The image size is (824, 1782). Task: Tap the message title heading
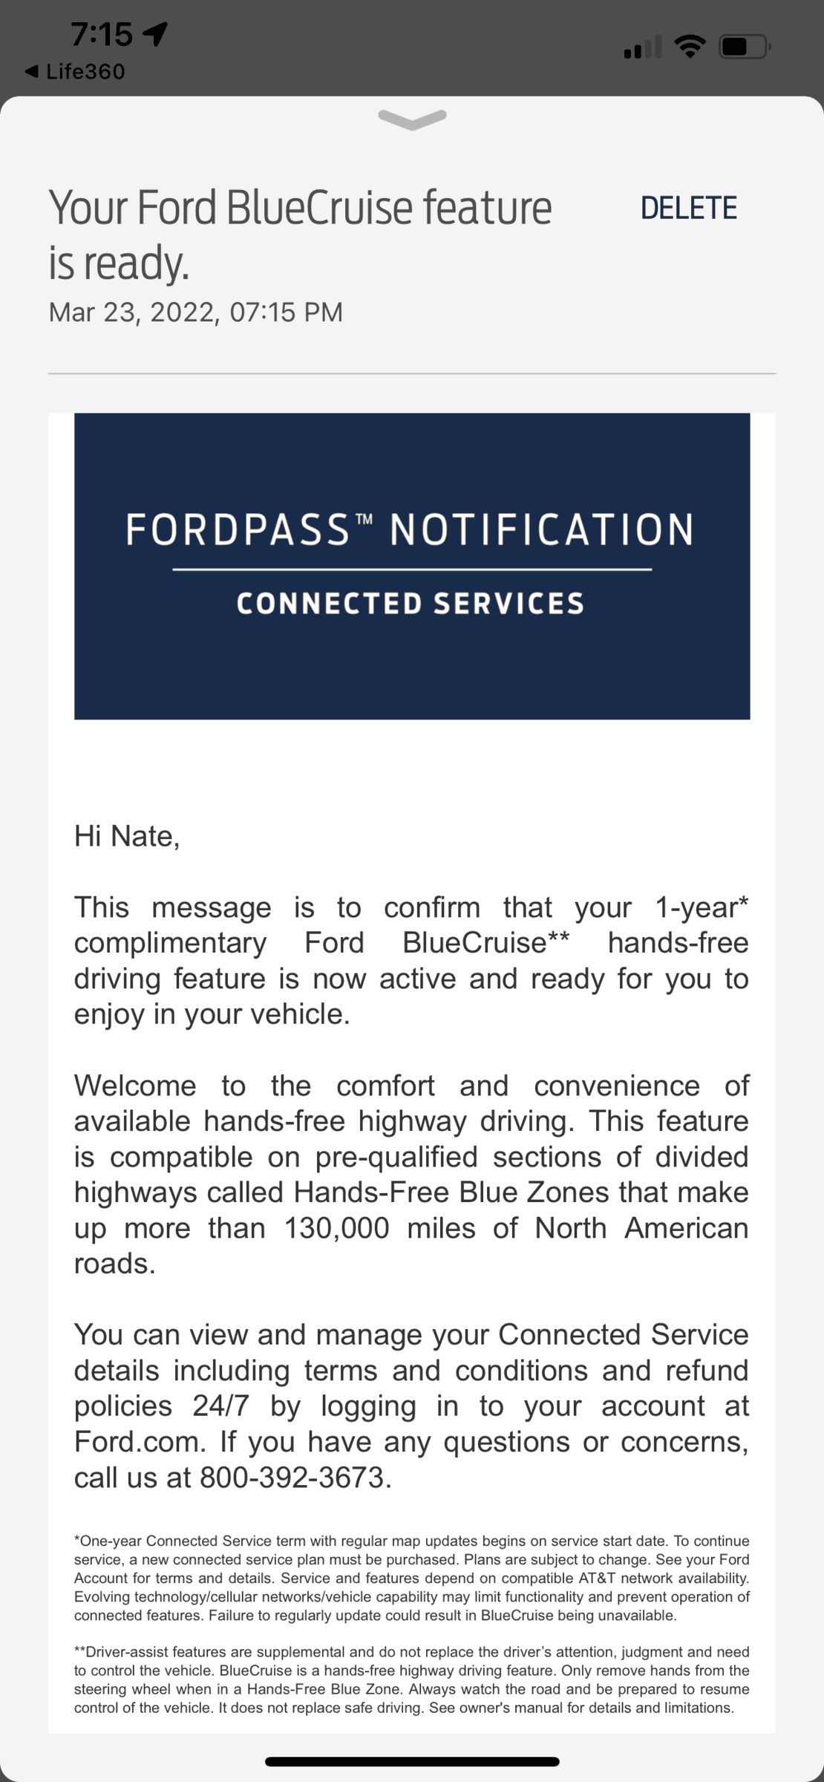point(300,235)
